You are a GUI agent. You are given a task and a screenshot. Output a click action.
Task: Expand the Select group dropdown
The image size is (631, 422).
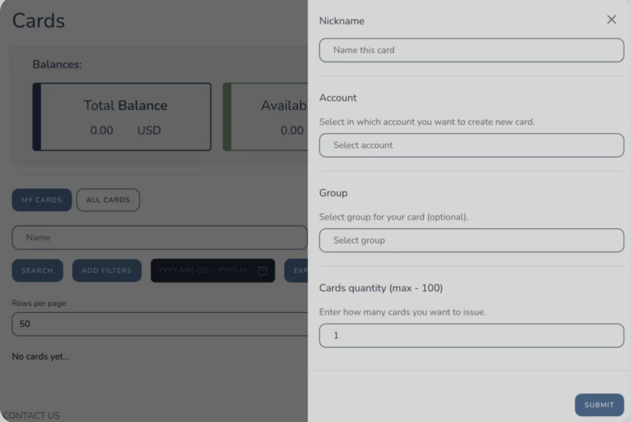coord(471,240)
